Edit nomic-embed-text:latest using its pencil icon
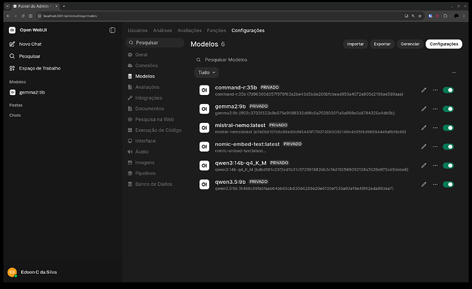 pos(424,146)
